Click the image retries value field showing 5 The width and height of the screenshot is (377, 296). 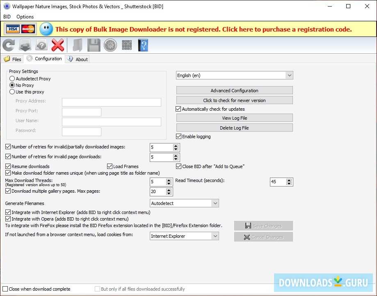pyautogui.click(x=161, y=147)
